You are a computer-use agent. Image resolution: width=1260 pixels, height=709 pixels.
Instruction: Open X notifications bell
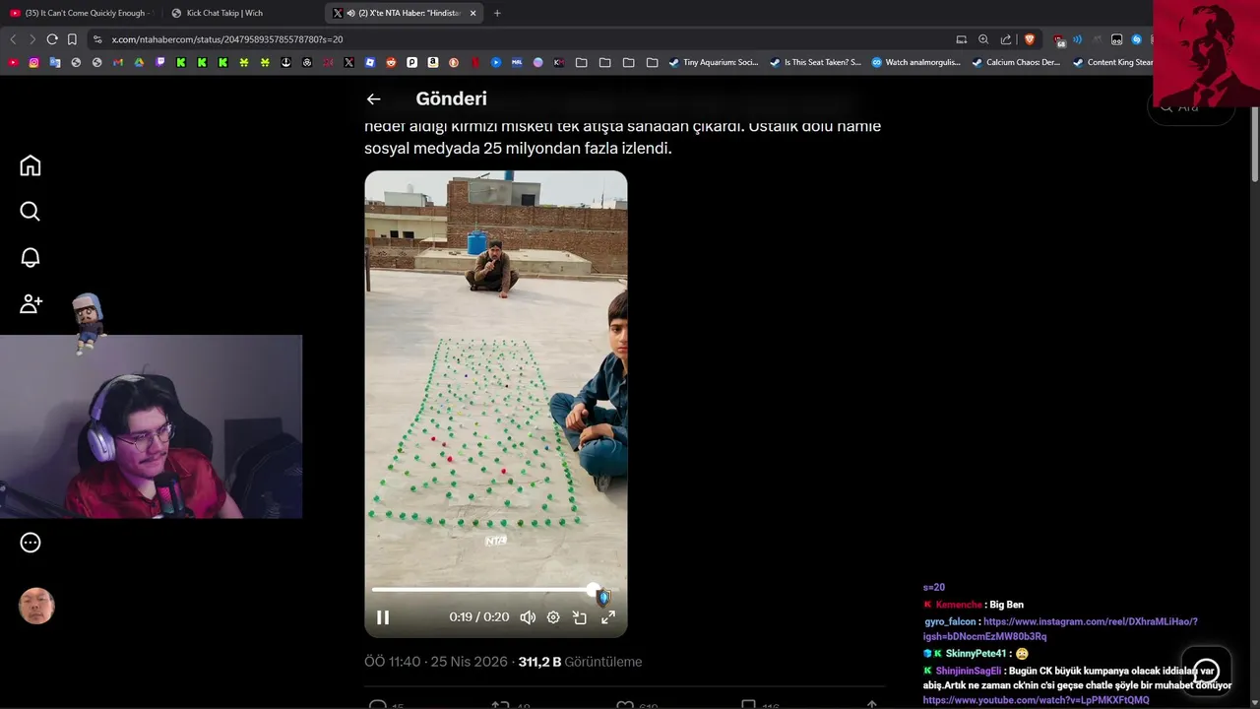coord(31,257)
